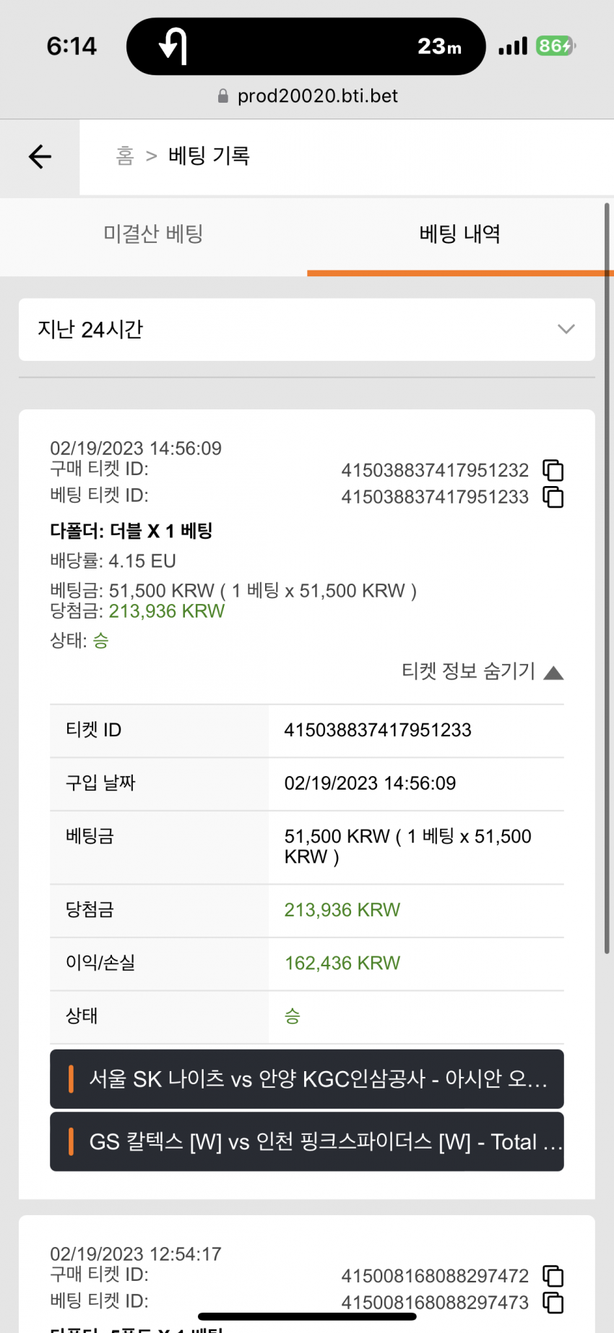Tap the battery indicator in status bar

tap(555, 46)
